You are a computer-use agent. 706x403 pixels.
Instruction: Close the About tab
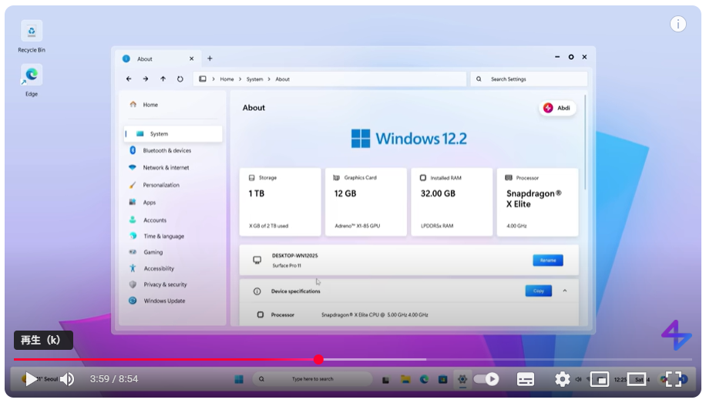(191, 59)
